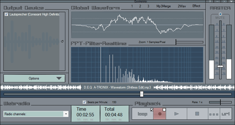The image size is (235, 125).
Task: Start playback with the play triangle button
Action: [177, 114]
